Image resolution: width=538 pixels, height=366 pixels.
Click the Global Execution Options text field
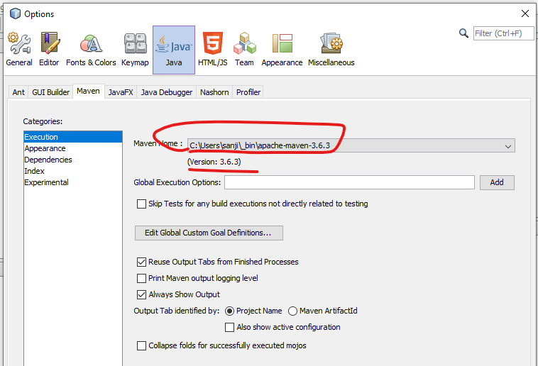click(x=349, y=182)
